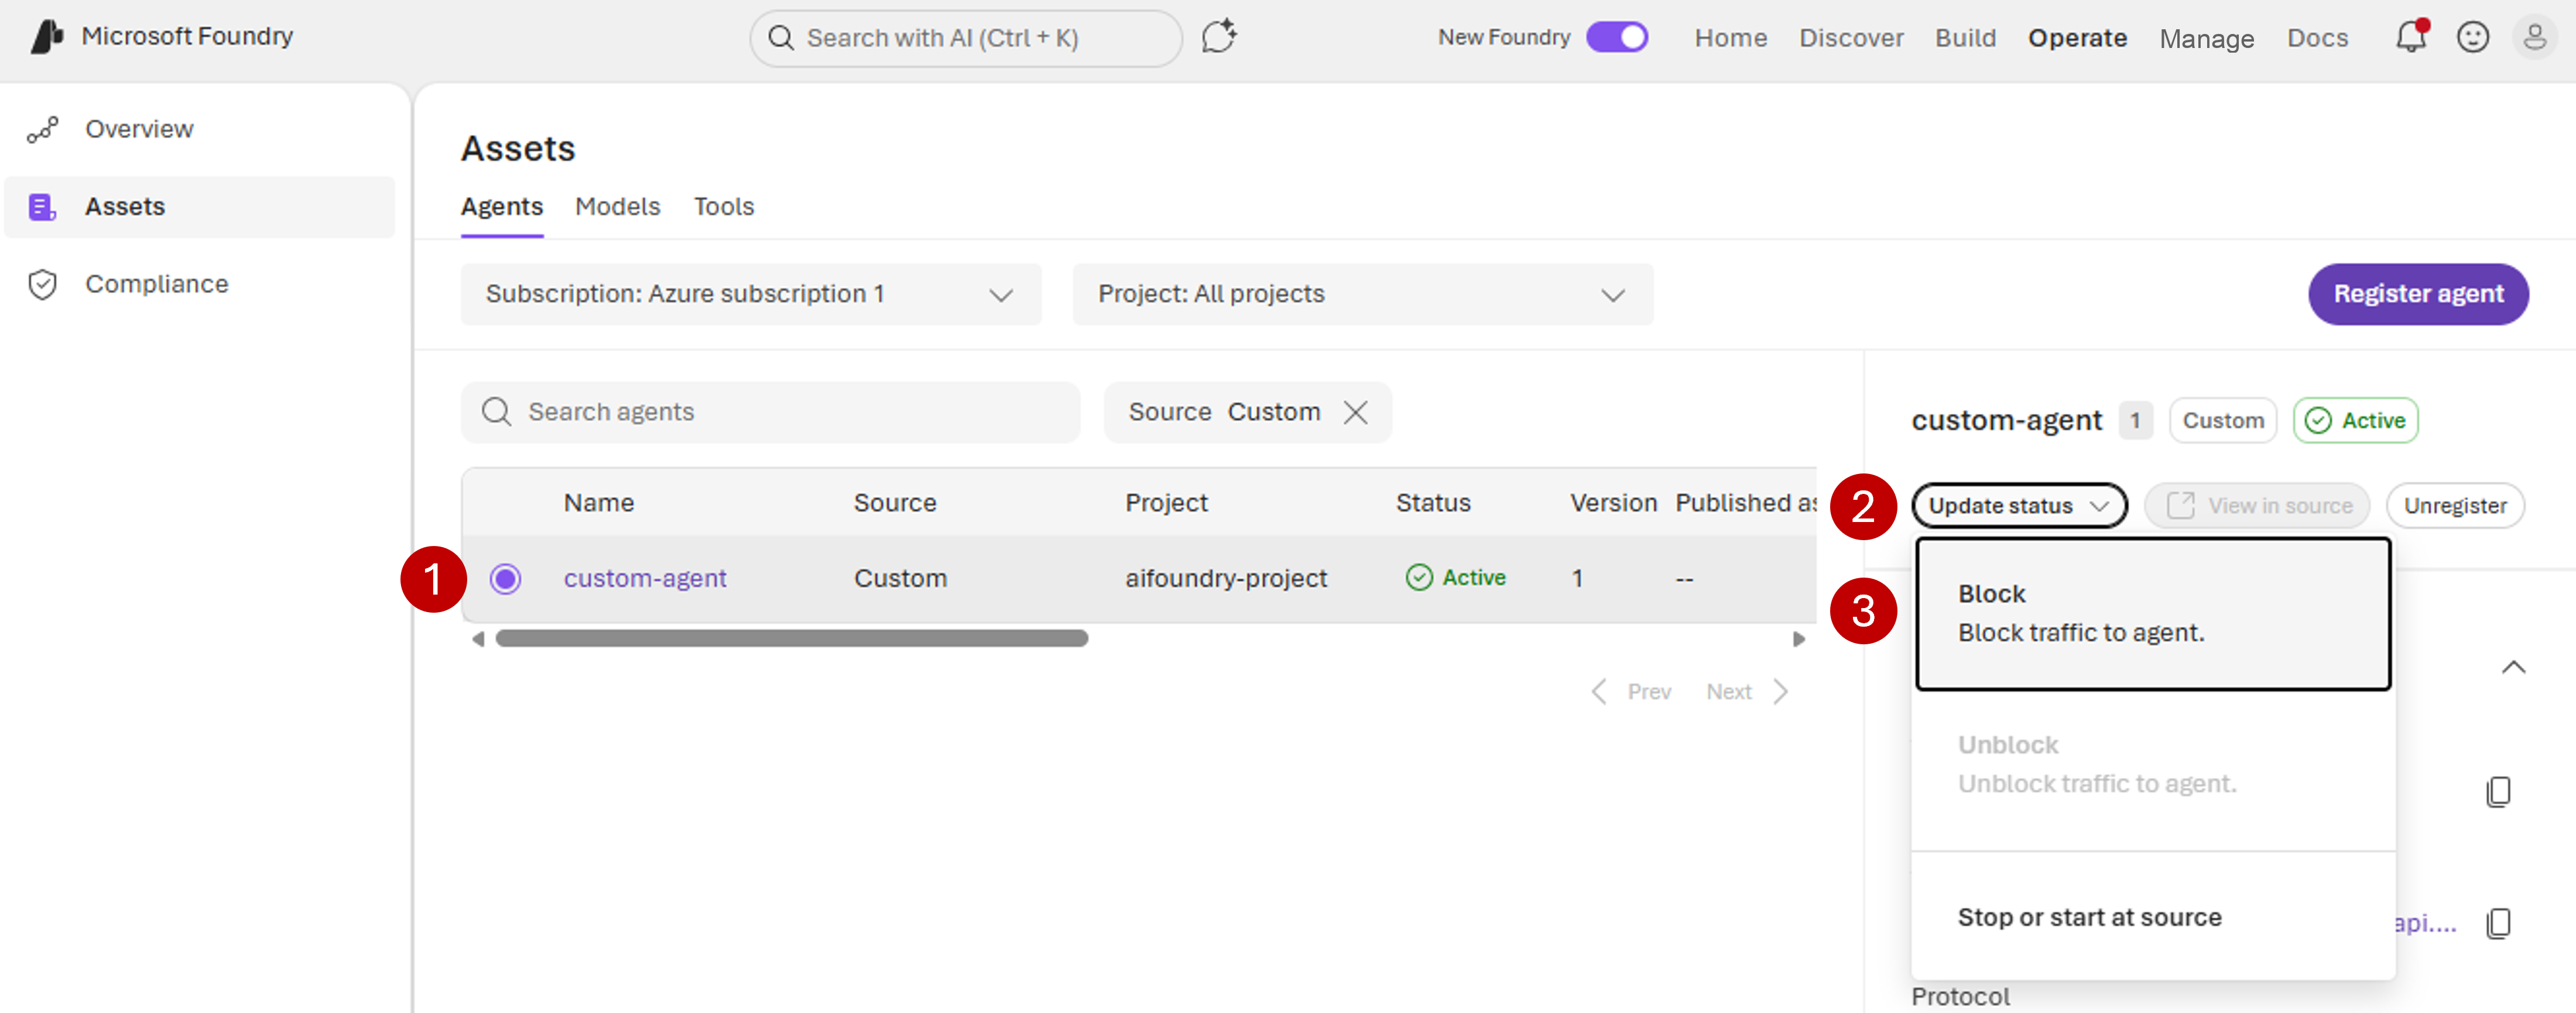Click the Name column header
The height and width of the screenshot is (1013, 2576).
pos(599,503)
